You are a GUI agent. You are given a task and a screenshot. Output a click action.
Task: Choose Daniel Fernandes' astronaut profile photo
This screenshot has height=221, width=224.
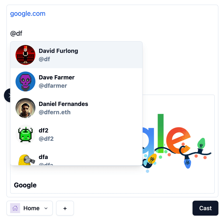coord(25,108)
